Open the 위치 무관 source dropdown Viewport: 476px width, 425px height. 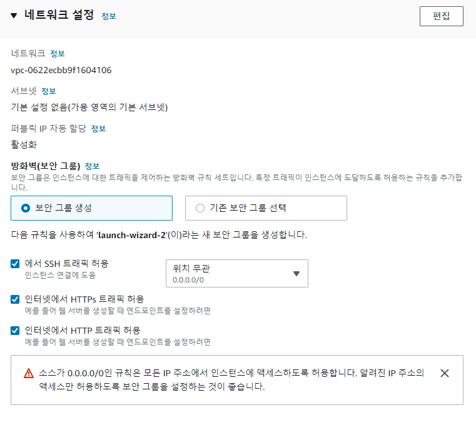click(236, 273)
